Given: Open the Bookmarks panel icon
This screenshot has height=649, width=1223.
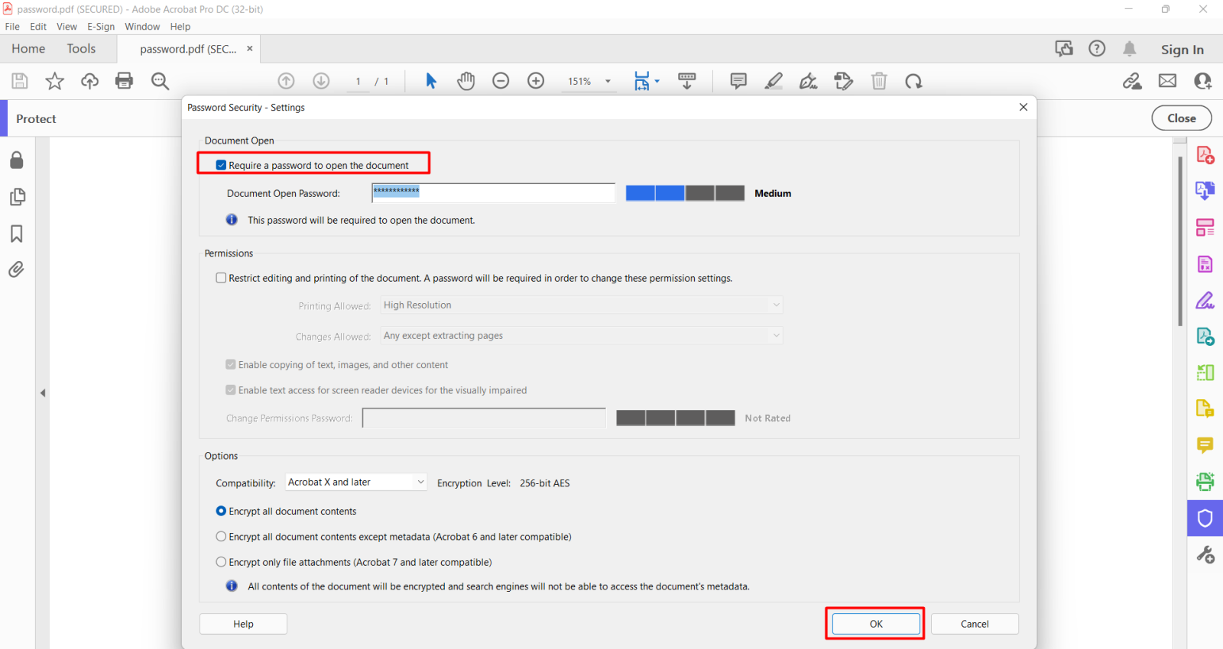Looking at the screenshot, I should (17, 234).
